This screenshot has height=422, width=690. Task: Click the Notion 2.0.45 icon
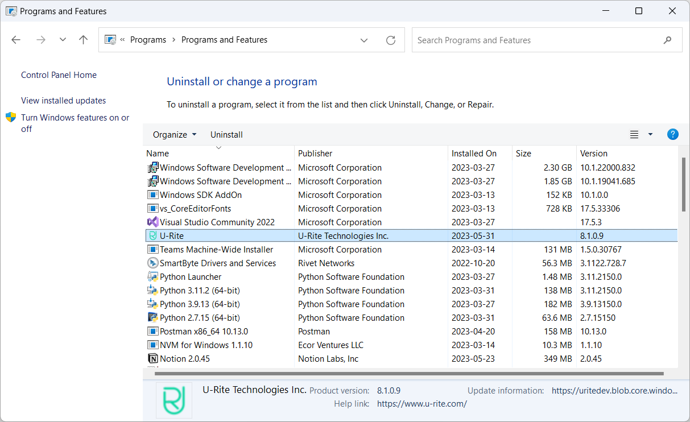(152, 358)
